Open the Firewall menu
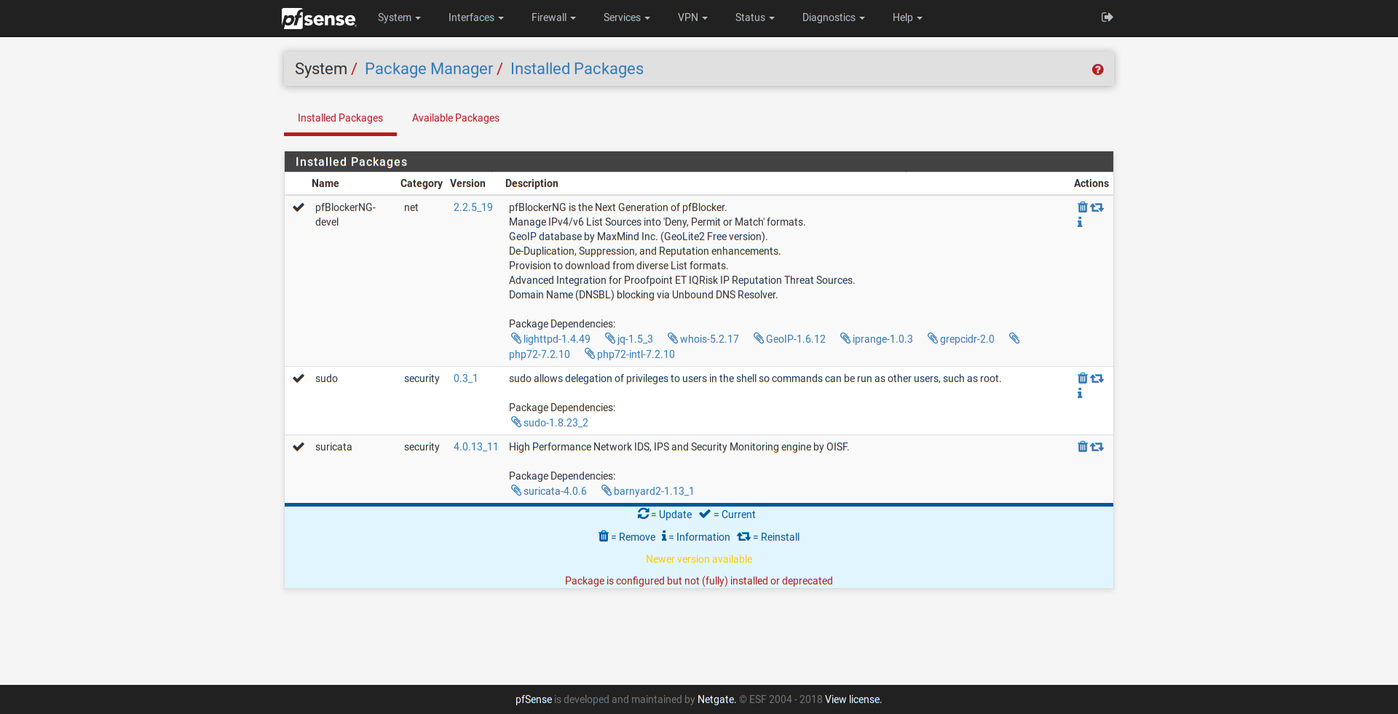Viewport: 1398px width, 714px height. (x=553, y=17)
